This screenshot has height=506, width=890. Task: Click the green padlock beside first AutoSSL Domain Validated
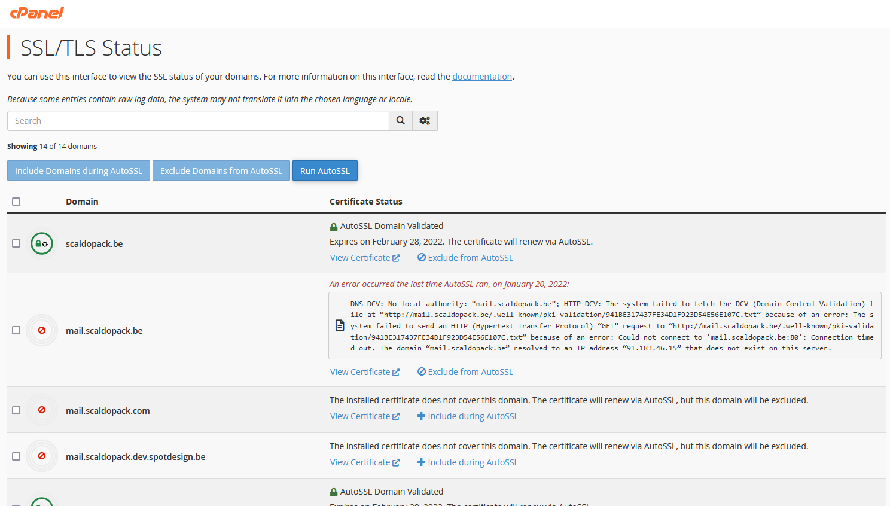coord(334,227)
